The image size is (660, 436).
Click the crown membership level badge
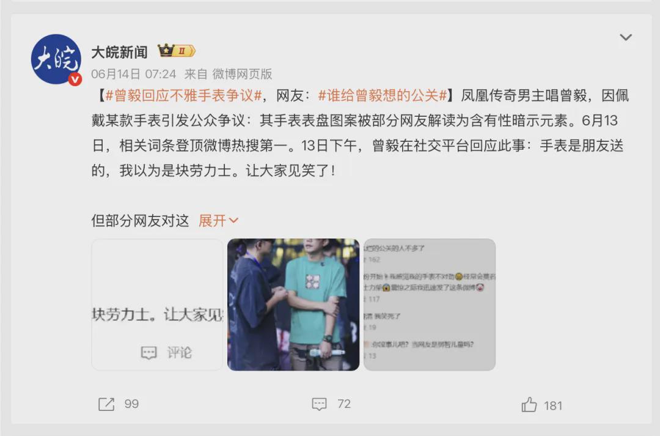(177, 51)
